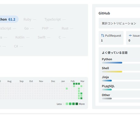Click the Nov month label
Viewport: 140px width, 115px height.
(x=41, y=81)
